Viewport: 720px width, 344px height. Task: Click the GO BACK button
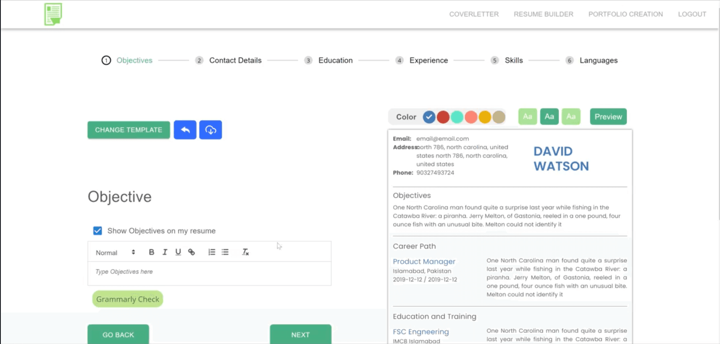click(118, 334)
